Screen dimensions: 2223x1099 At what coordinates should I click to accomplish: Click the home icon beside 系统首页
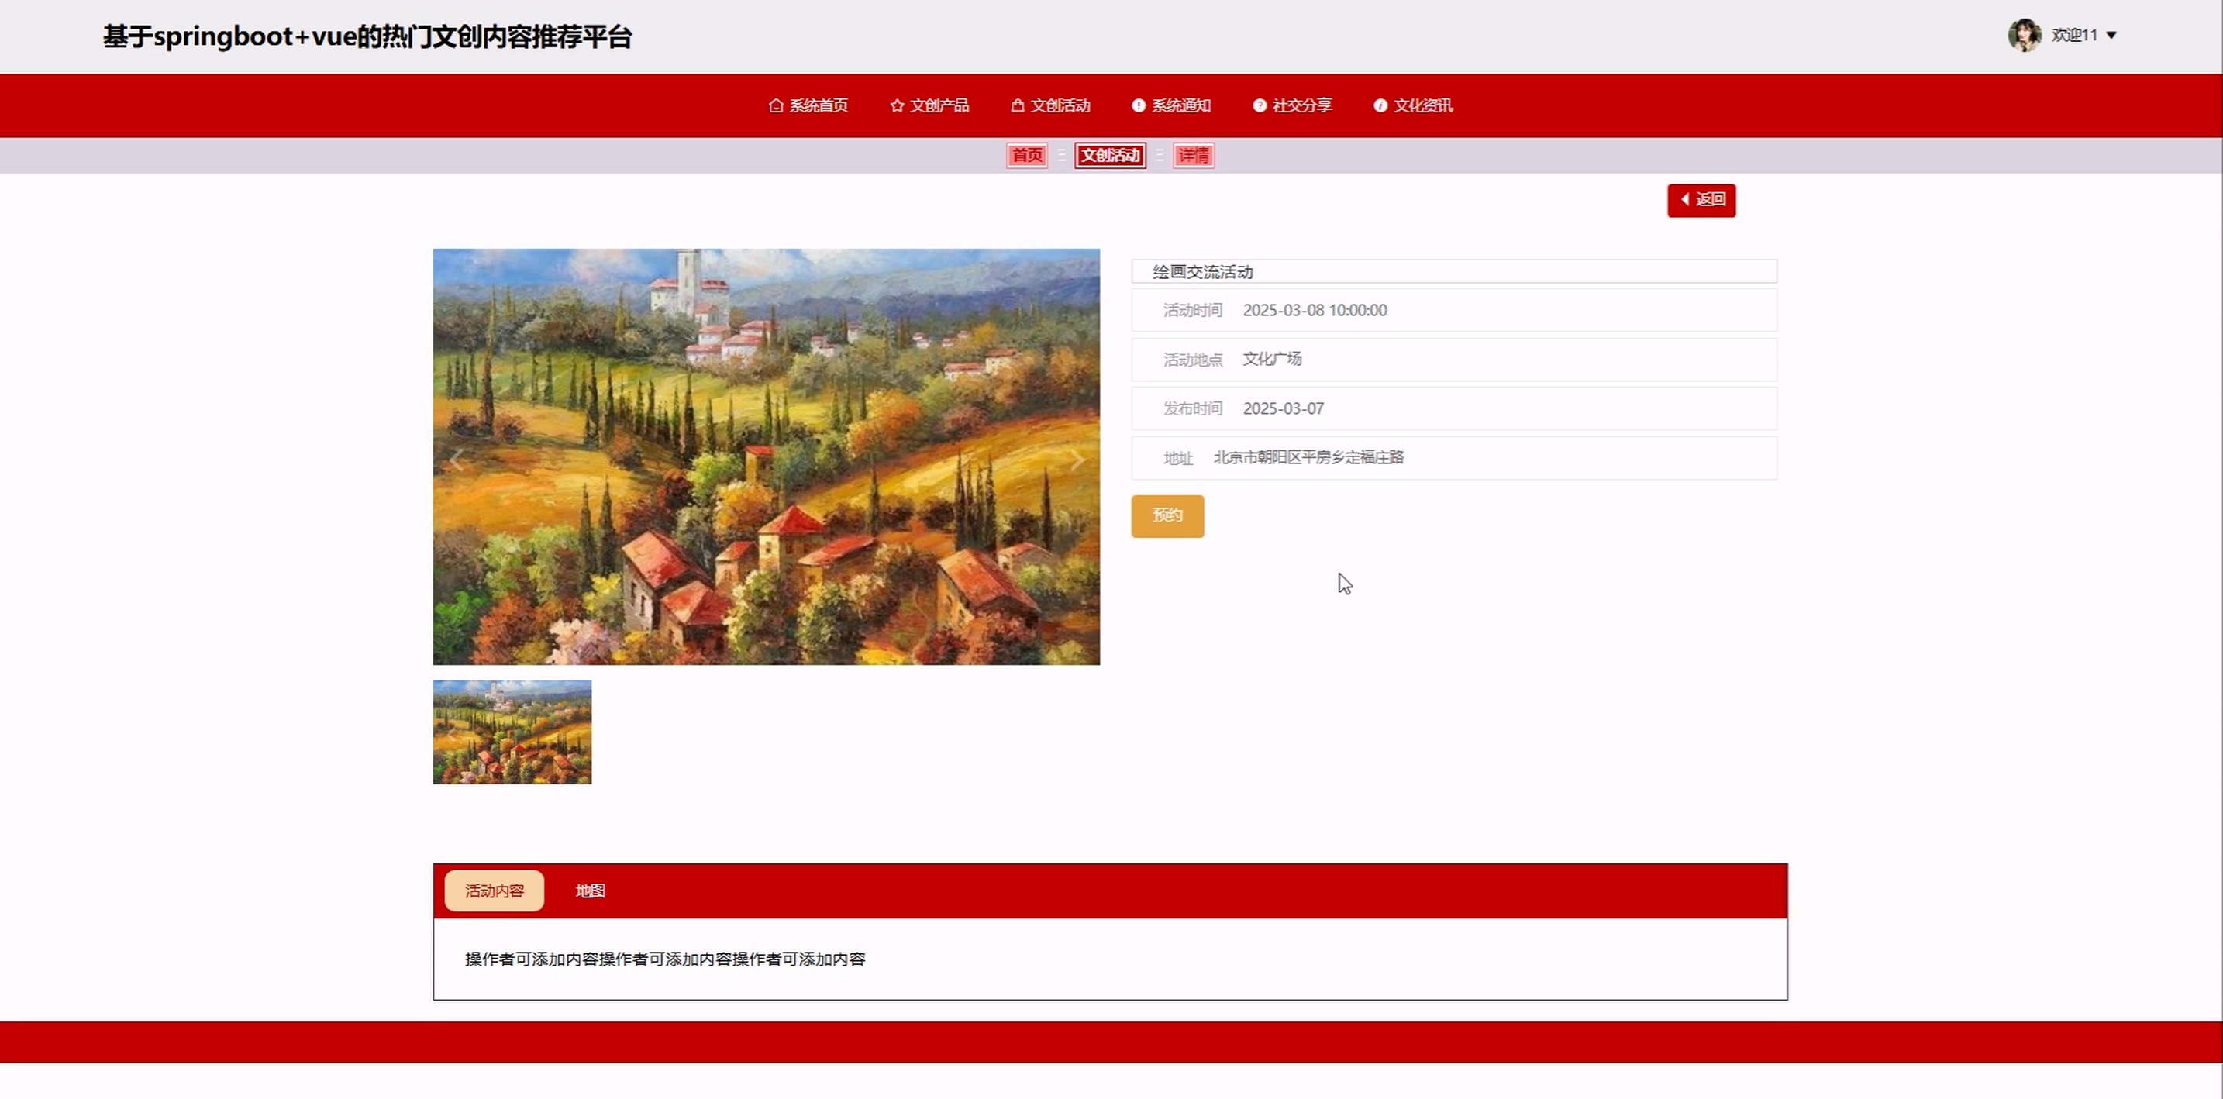coord(775,105)
